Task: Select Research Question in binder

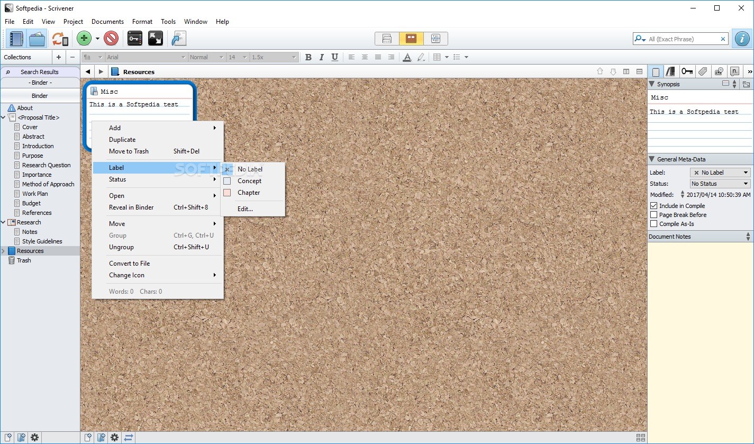Action: pyautogui.click(x=46, y=165)
